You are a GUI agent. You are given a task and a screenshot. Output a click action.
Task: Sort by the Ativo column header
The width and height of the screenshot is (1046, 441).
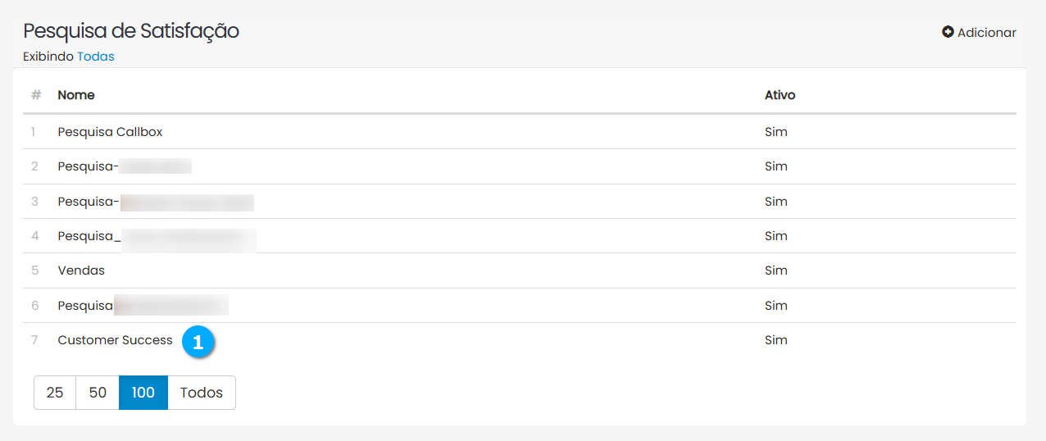pos(780,95)
